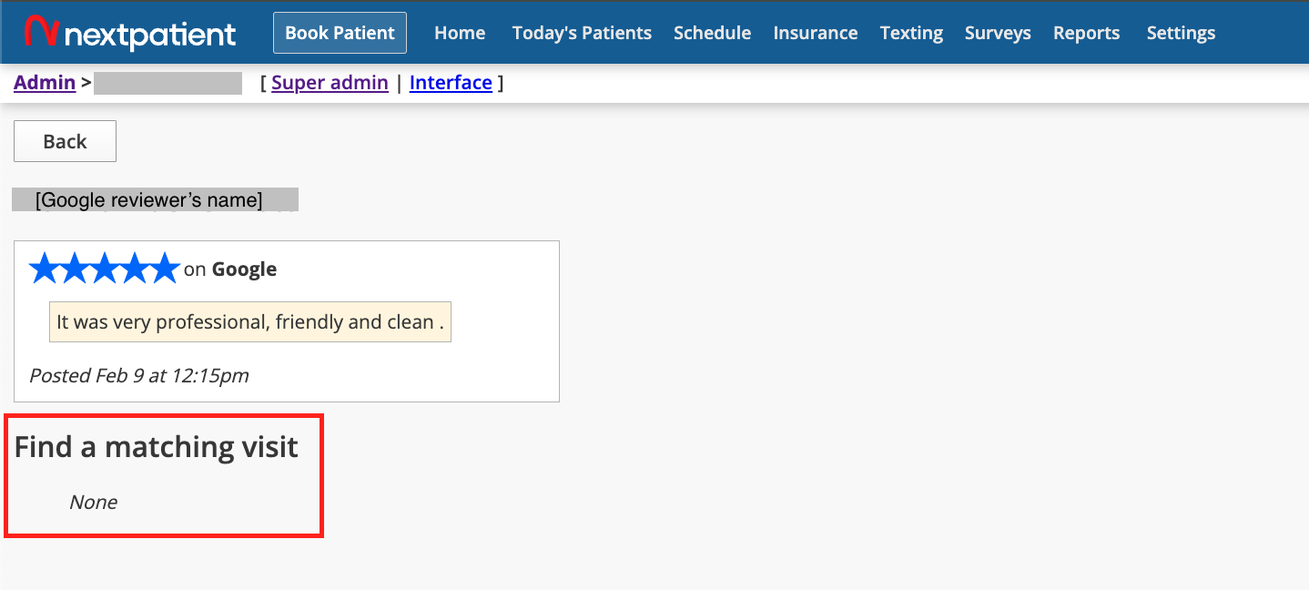Navigate to Insurance
Image resolution: width=1309 pixels, height=590 pixels.
[x=816, y=33]
